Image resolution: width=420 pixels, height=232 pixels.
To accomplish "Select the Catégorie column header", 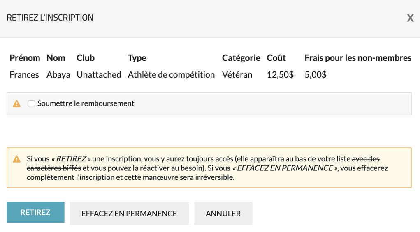I will pyautogui.click(x=241, y=58).
